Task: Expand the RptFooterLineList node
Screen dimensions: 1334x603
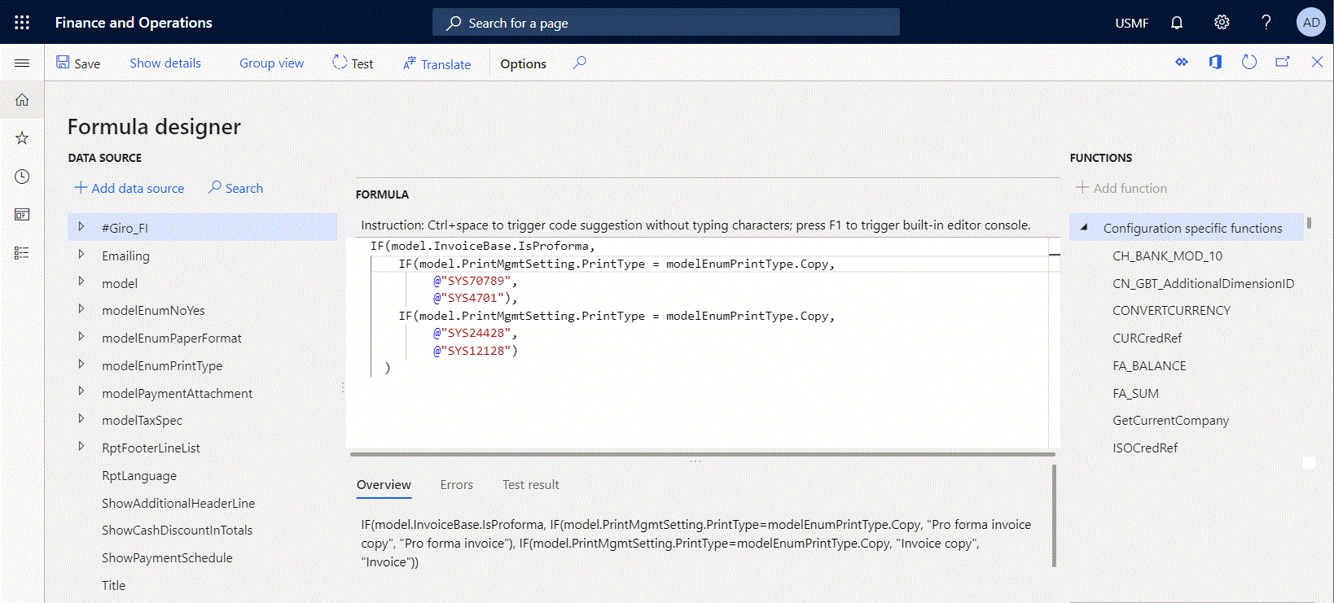Action: click(81, 447)
